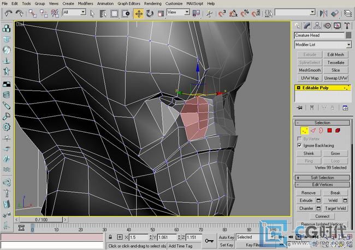Click the Tessellate modifier button

(x=335, y=63)
